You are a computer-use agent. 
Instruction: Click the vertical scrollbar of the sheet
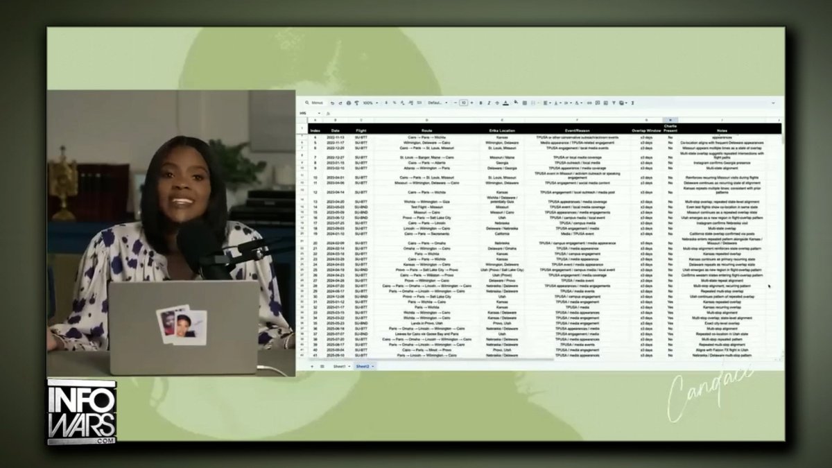[783, 139]
